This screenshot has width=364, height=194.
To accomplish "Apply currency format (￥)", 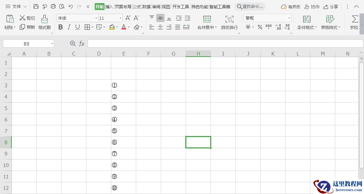I will coord(248,27).
